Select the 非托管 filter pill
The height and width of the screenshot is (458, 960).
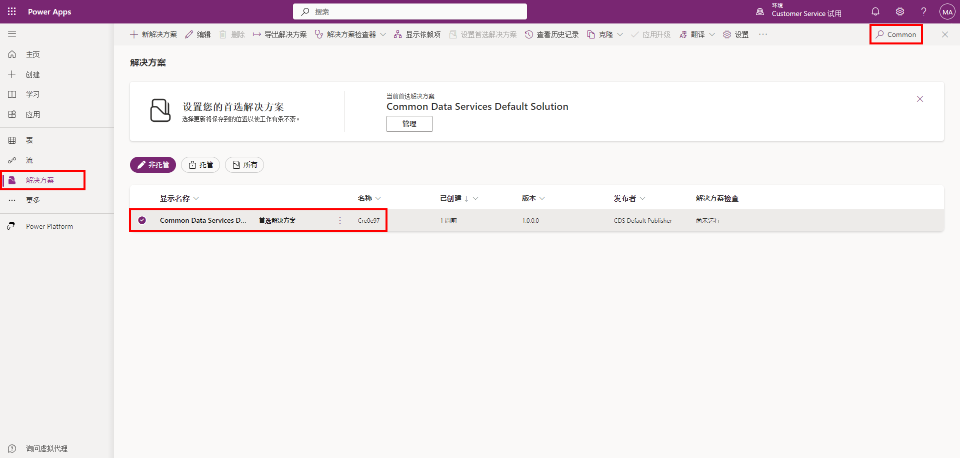coord(152,165)
